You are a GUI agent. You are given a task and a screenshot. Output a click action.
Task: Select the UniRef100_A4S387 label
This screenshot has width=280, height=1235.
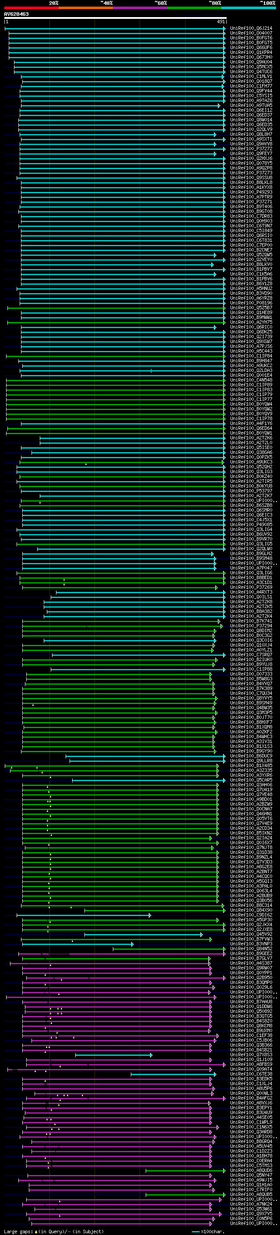[x=251, y=963]
